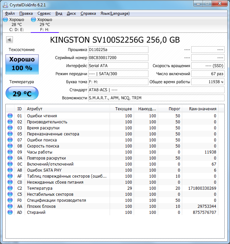Click the serial number field 08CB30017200
Viewport: 230px width, 244px height.
tap(118, 58)
